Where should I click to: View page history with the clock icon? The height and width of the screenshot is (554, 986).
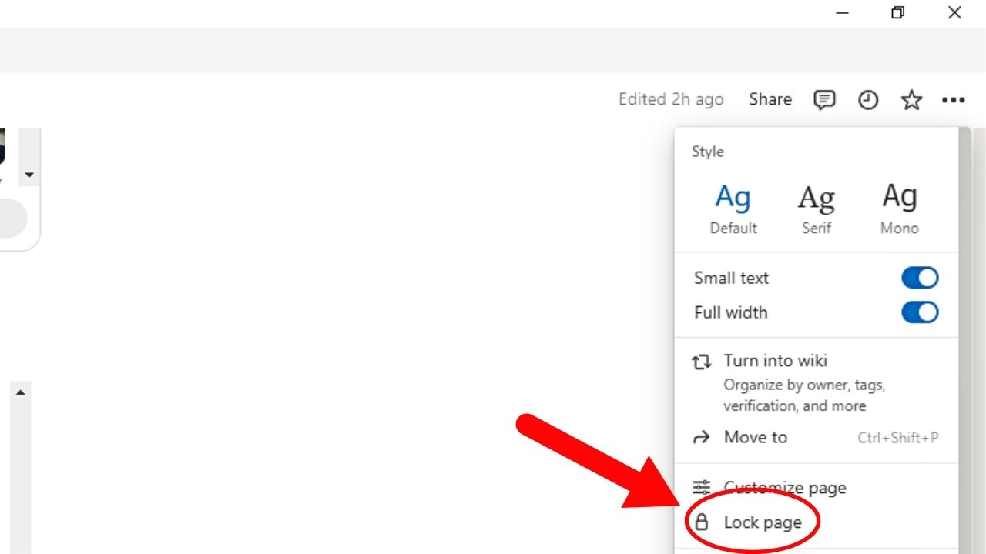pos(867,99)
